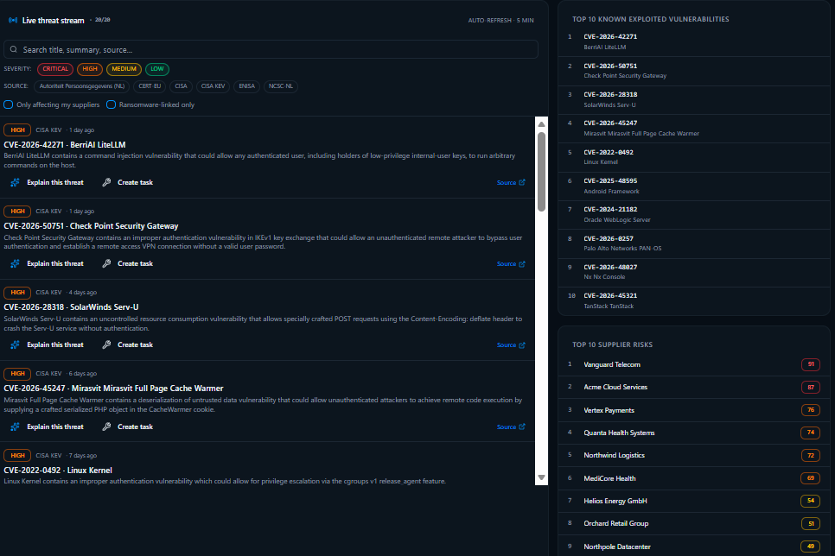Open Vertex Payments supplier row
Viewport: 835px width, 556px height.
(694, 410)
